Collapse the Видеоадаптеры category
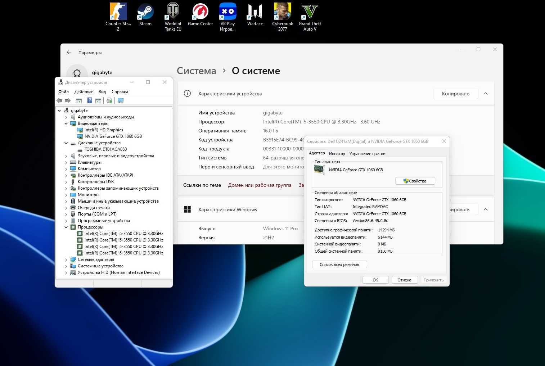 66,123
